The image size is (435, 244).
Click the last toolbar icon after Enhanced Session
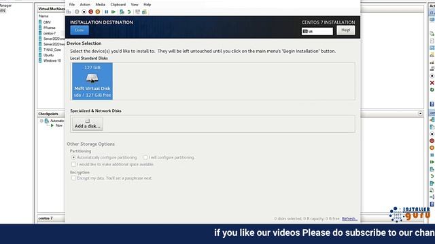pos(144,12)
